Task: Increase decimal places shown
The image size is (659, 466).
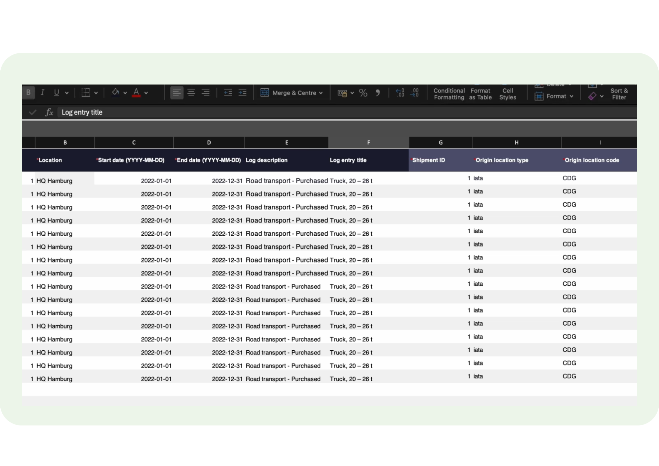Action: pos(400,93)
